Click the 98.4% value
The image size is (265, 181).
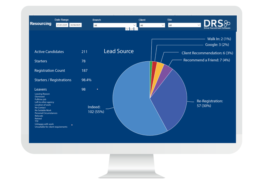pyautogui.click(x=86, y=80)
